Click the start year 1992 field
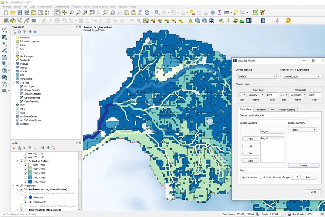The image size is (325, 217). point(272,95)
